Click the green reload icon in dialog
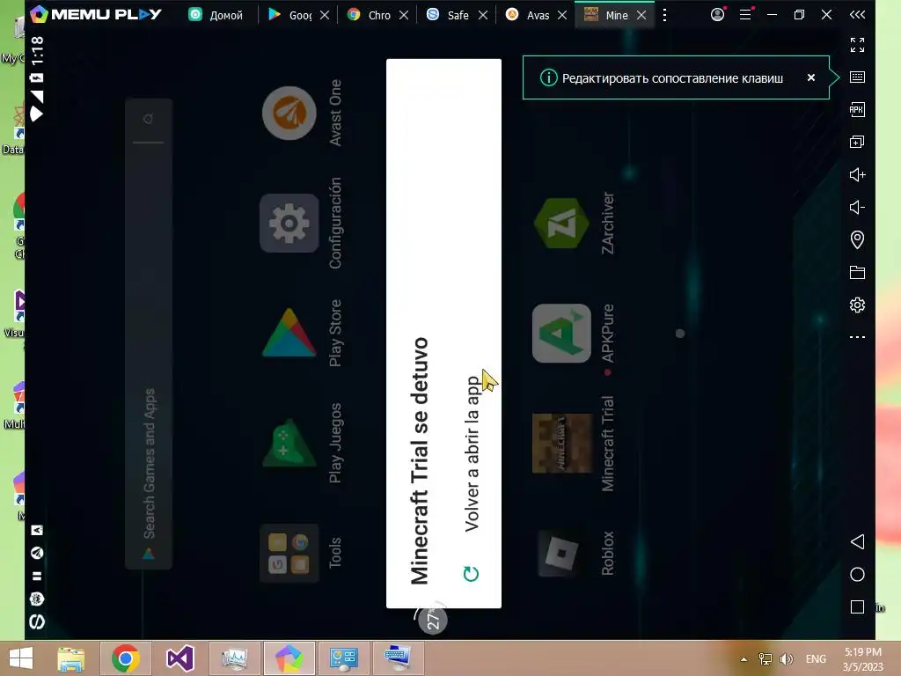901x676 pixels. 472,574
